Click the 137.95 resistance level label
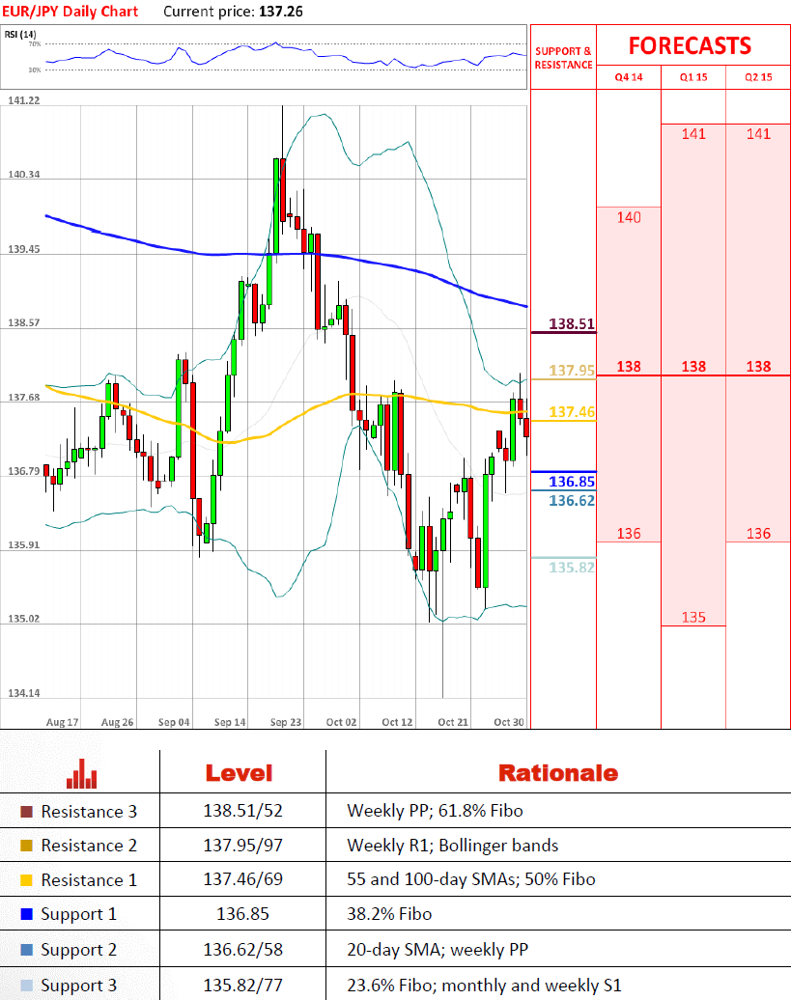 pos(572,371)
